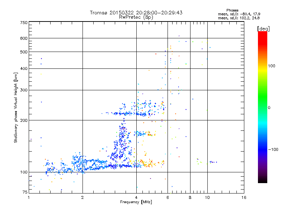The height and width of the screenshot is (215, 287).
Task: Click the x-axis tick label '16'
Action: point(244,197)
